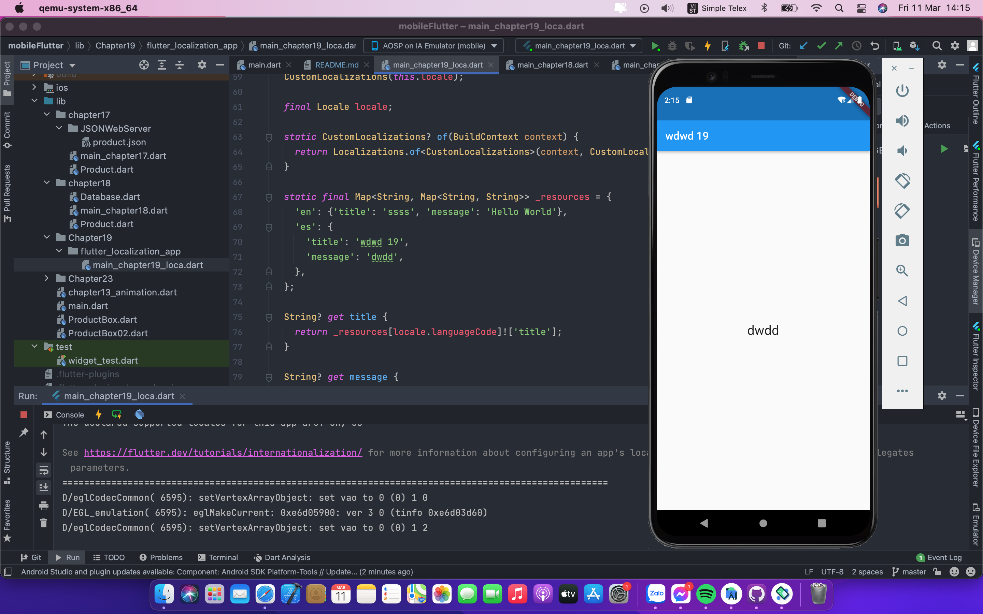Open Search Everywhere magnifier in toolbar
Viewport: 983px width, 614px height.
pyautogui.click(x=937, y=46)
